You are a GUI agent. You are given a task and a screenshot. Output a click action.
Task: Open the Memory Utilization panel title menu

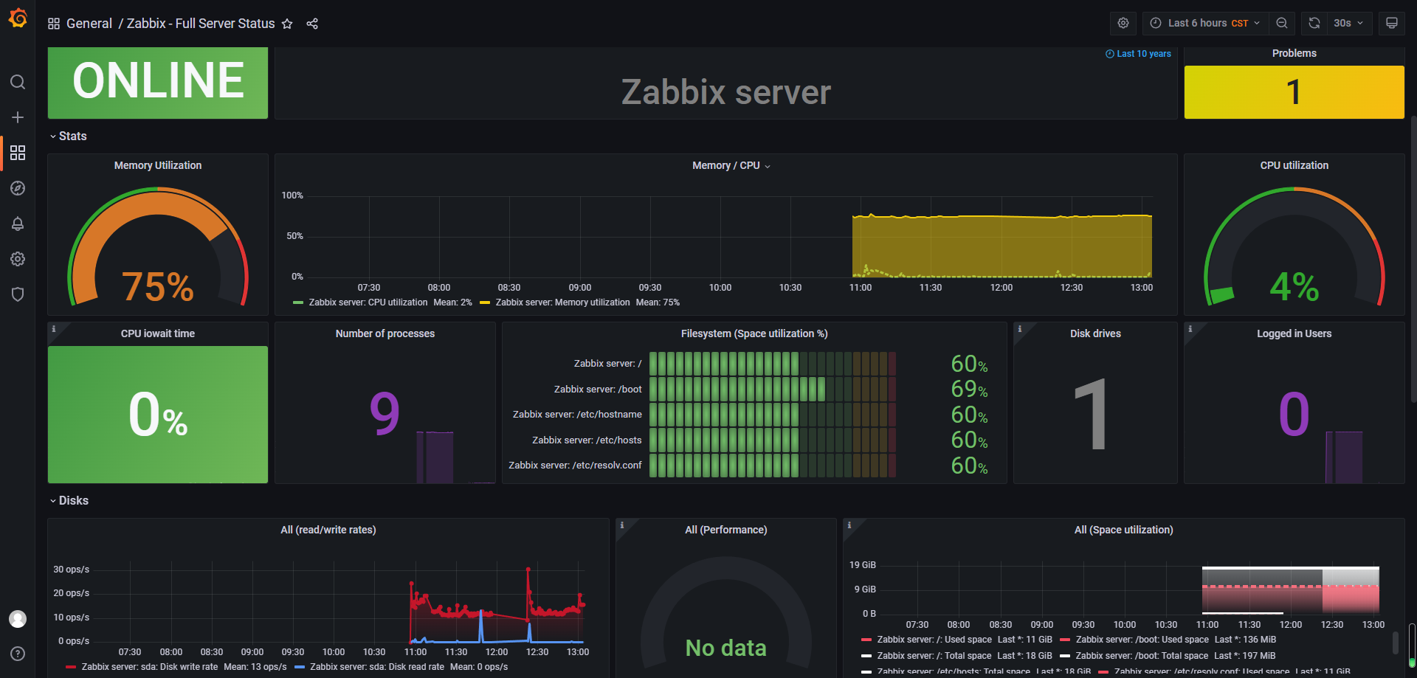(x=158, y=166)
